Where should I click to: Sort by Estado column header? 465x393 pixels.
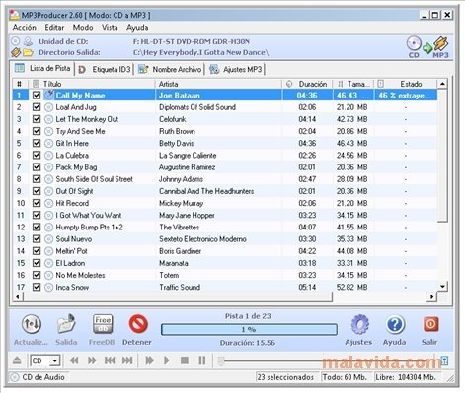[x=406, y=84]
